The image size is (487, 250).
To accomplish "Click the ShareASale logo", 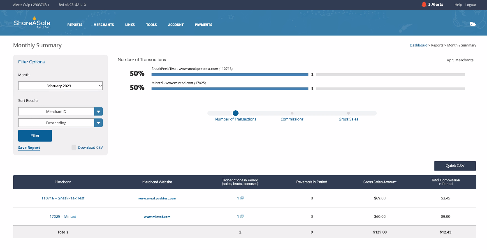I will point(32,23).
